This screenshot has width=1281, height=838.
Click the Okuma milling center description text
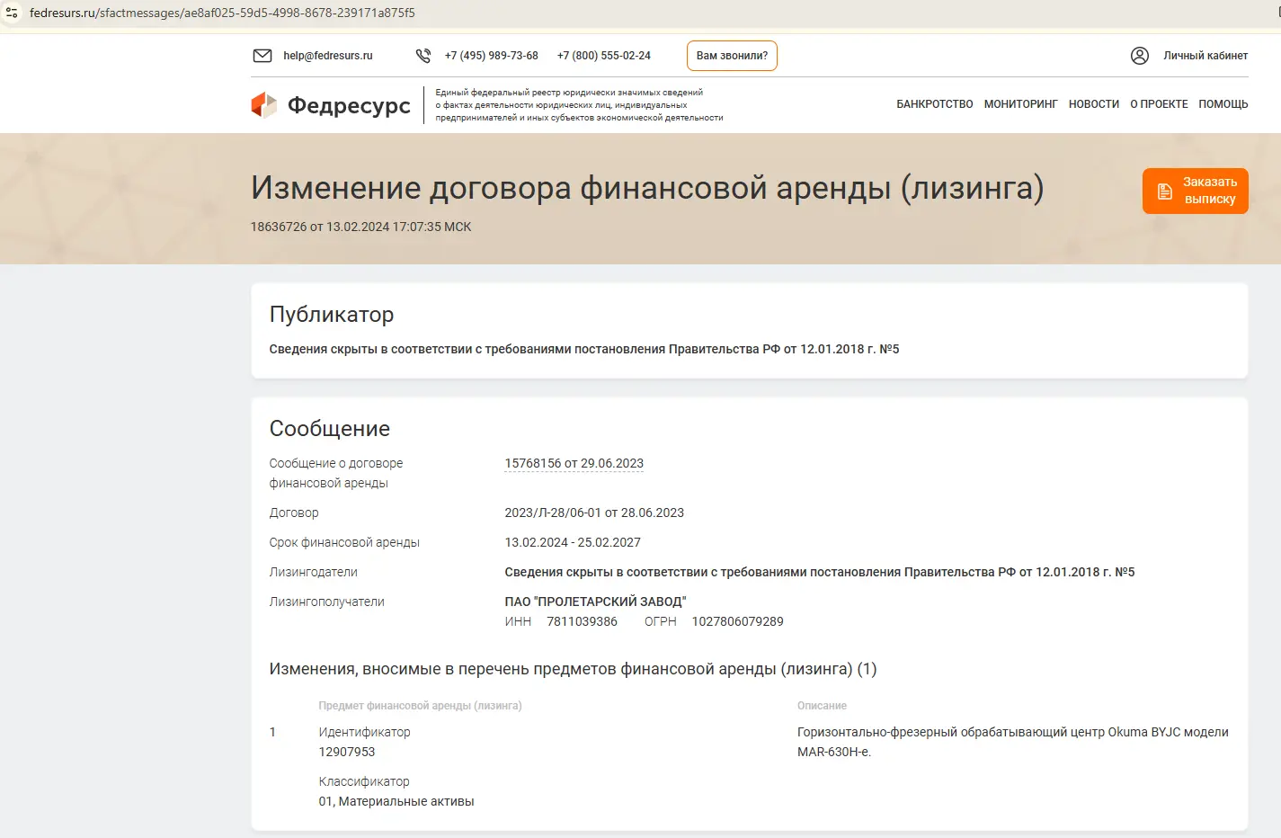(x=1013, y=742)
